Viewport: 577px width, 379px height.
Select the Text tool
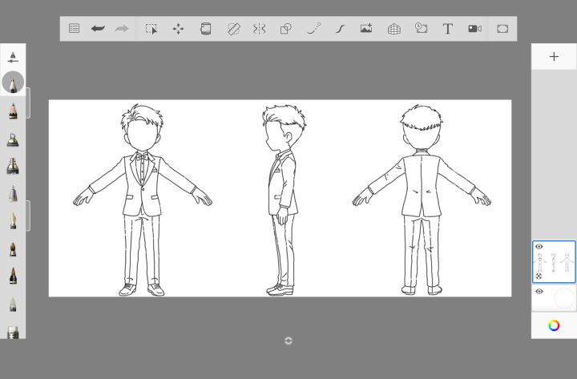pyautogui.click(x=447, y=29)
